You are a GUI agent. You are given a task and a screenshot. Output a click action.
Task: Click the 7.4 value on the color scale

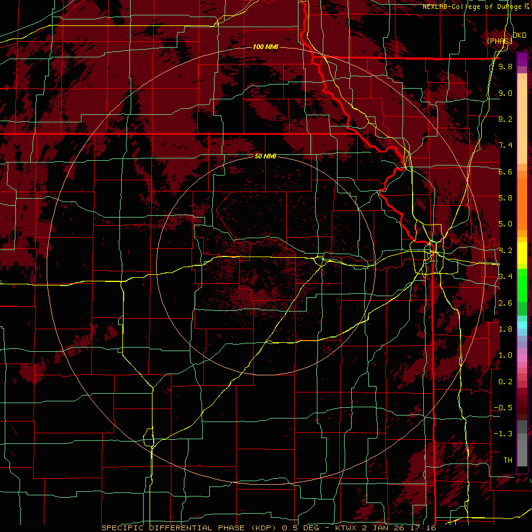(505, 145)
